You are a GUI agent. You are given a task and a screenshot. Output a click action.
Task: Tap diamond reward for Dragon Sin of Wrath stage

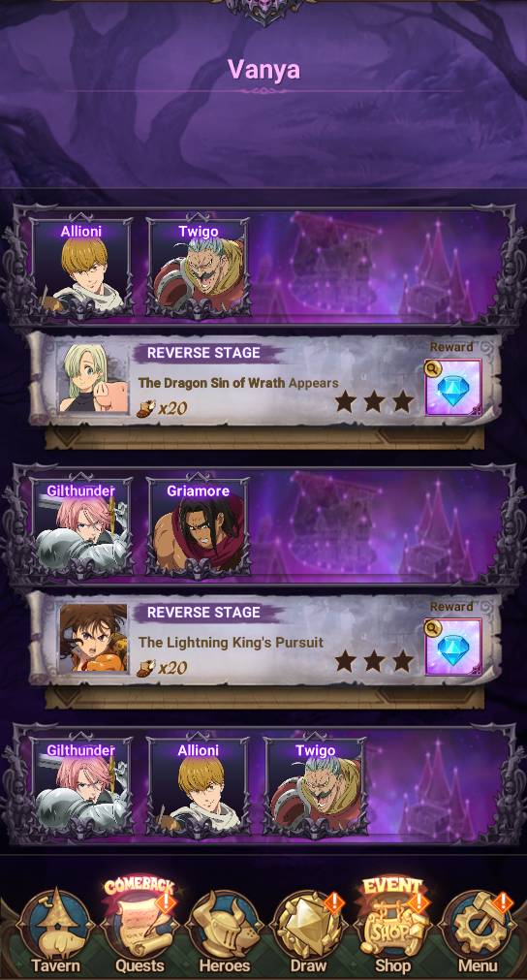coord(454,388)
